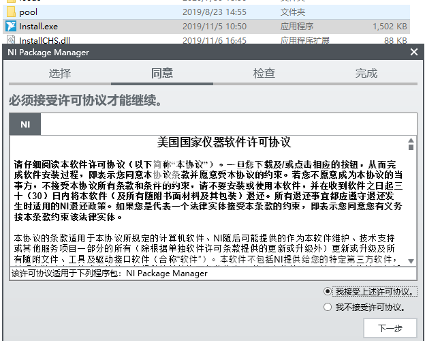Select the pool folder name
The width and height of the screenshot is (425, 341).
tap(28, 12)
